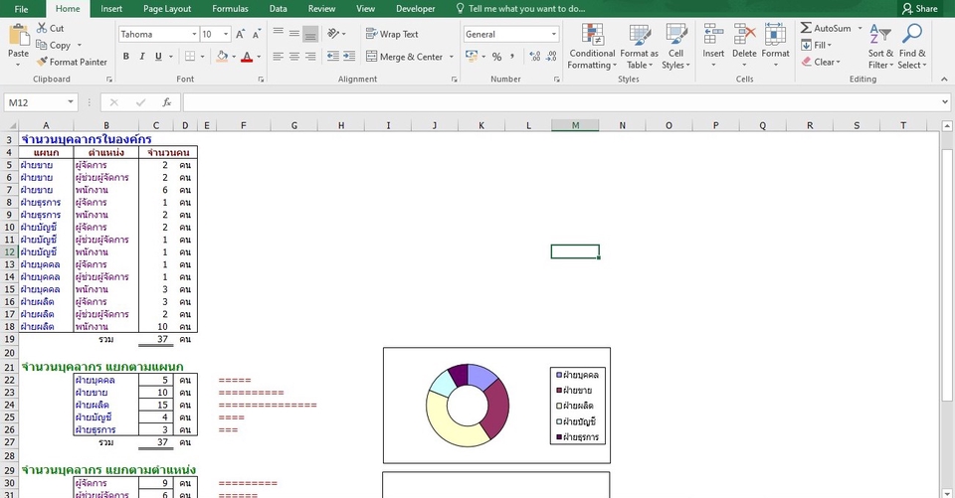The image size is (955, 498).
Task: Click in Tell me what you want box
Action: [x=520, y=9]
